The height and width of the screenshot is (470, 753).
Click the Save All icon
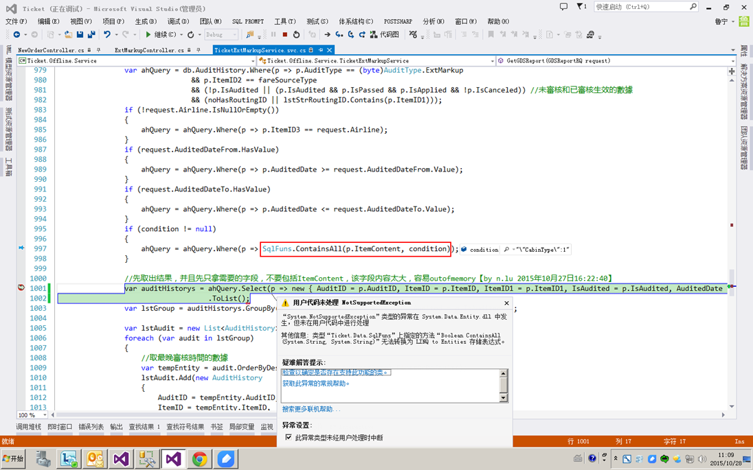(x=91, y=34)
